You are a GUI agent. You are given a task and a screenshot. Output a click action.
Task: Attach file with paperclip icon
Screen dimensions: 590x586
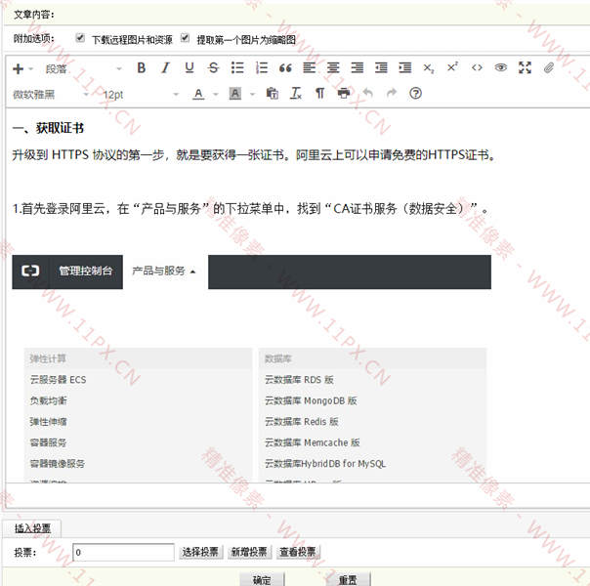click(549, 68)
